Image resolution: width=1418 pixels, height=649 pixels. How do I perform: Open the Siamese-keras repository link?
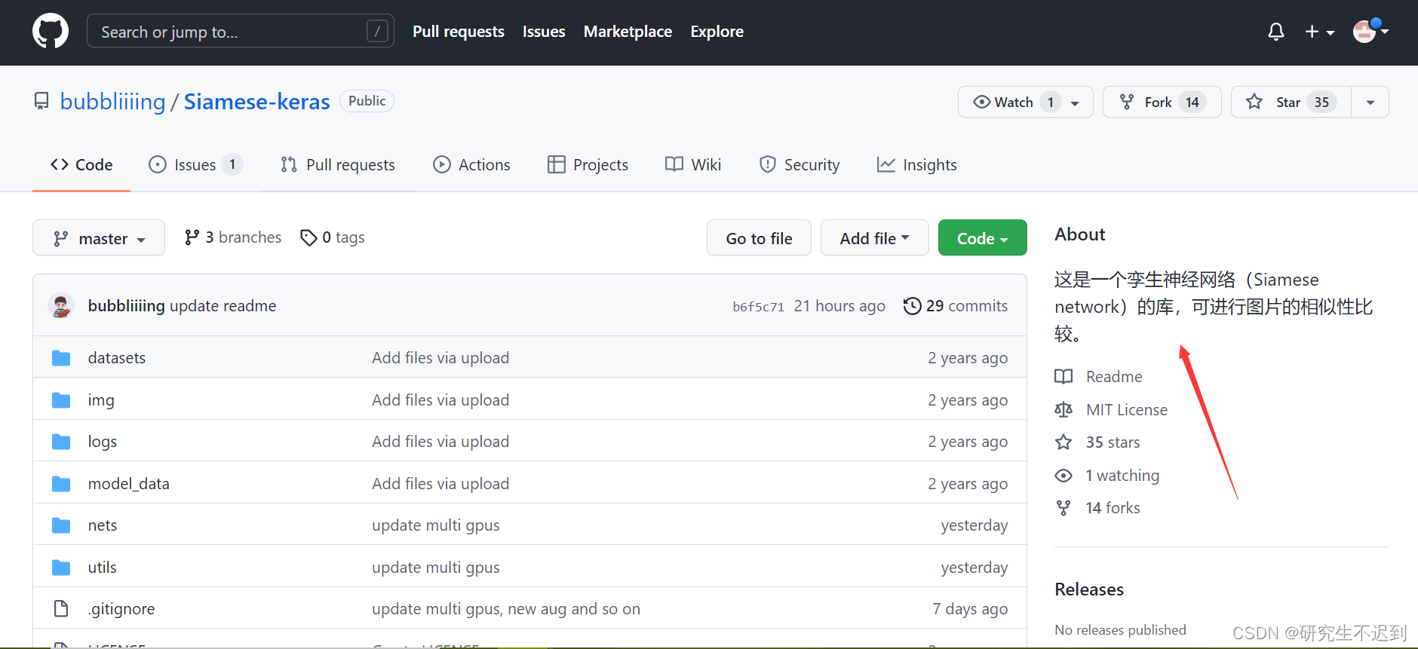pyautogui.click(x=256, y=102)
